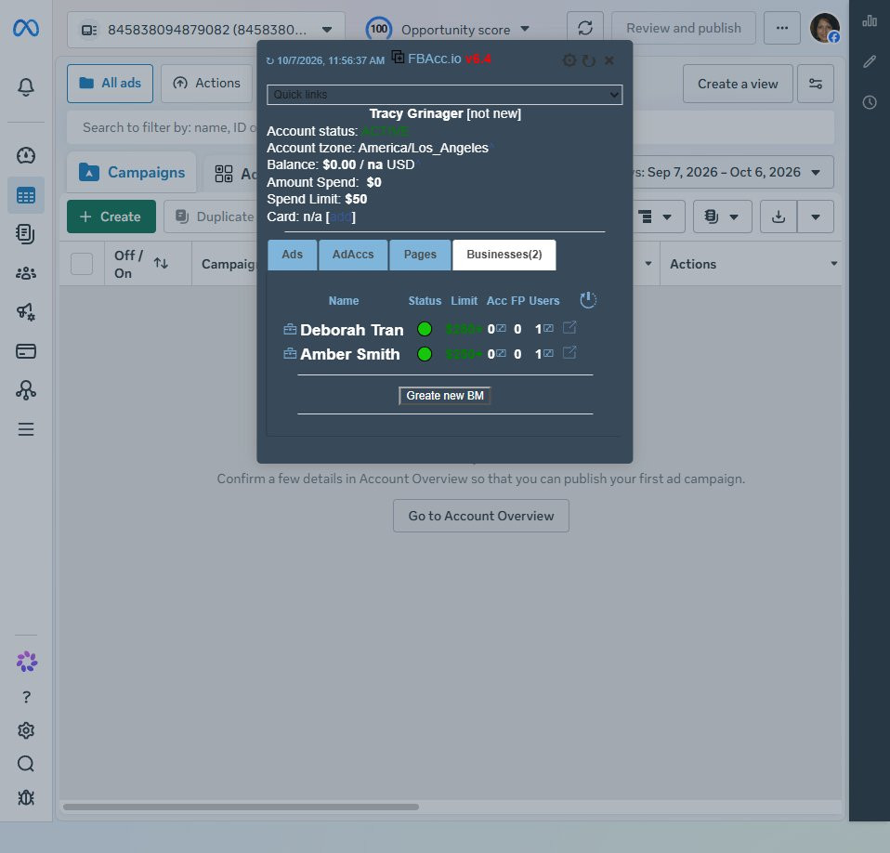
Task: Switch to the AdAccs tab
Action: (353, 255)
